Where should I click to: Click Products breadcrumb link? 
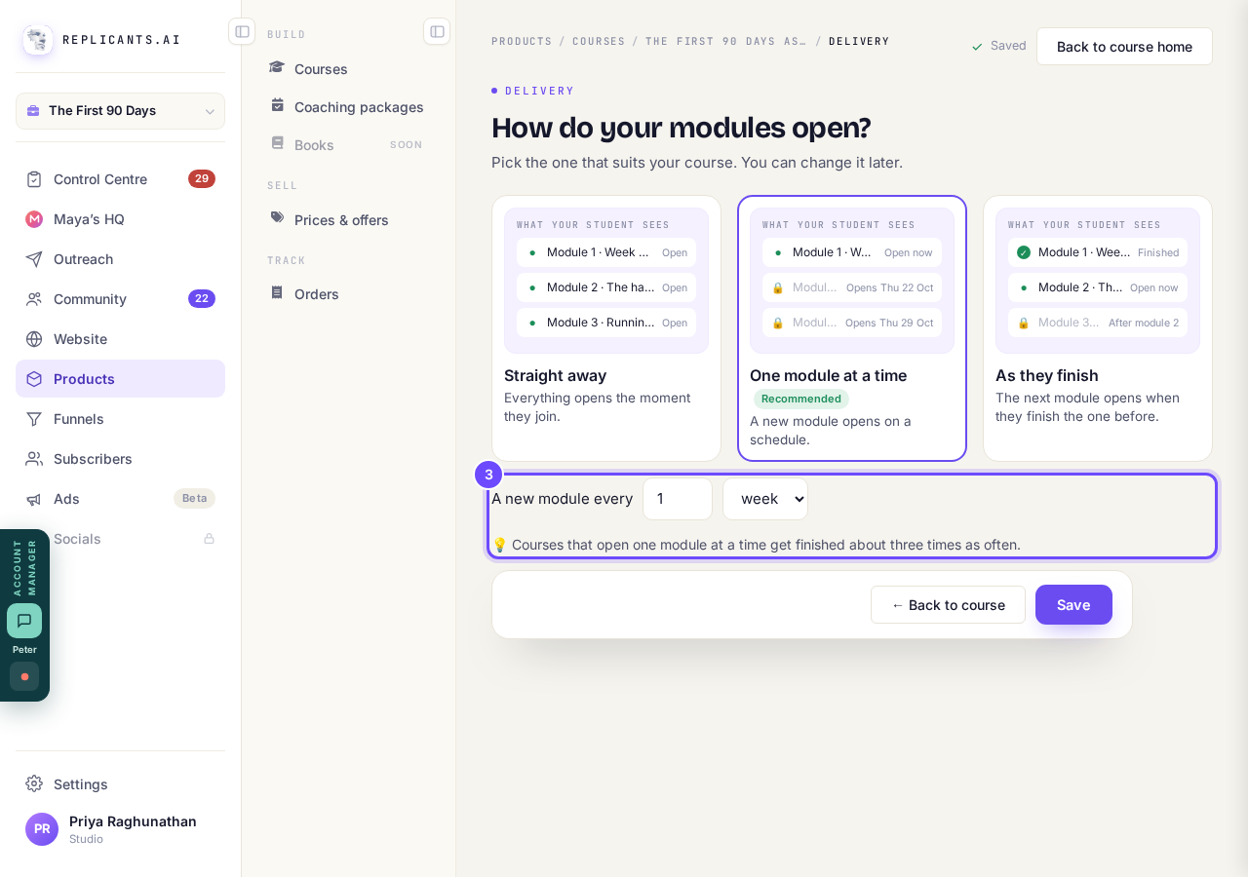point(522,42)
